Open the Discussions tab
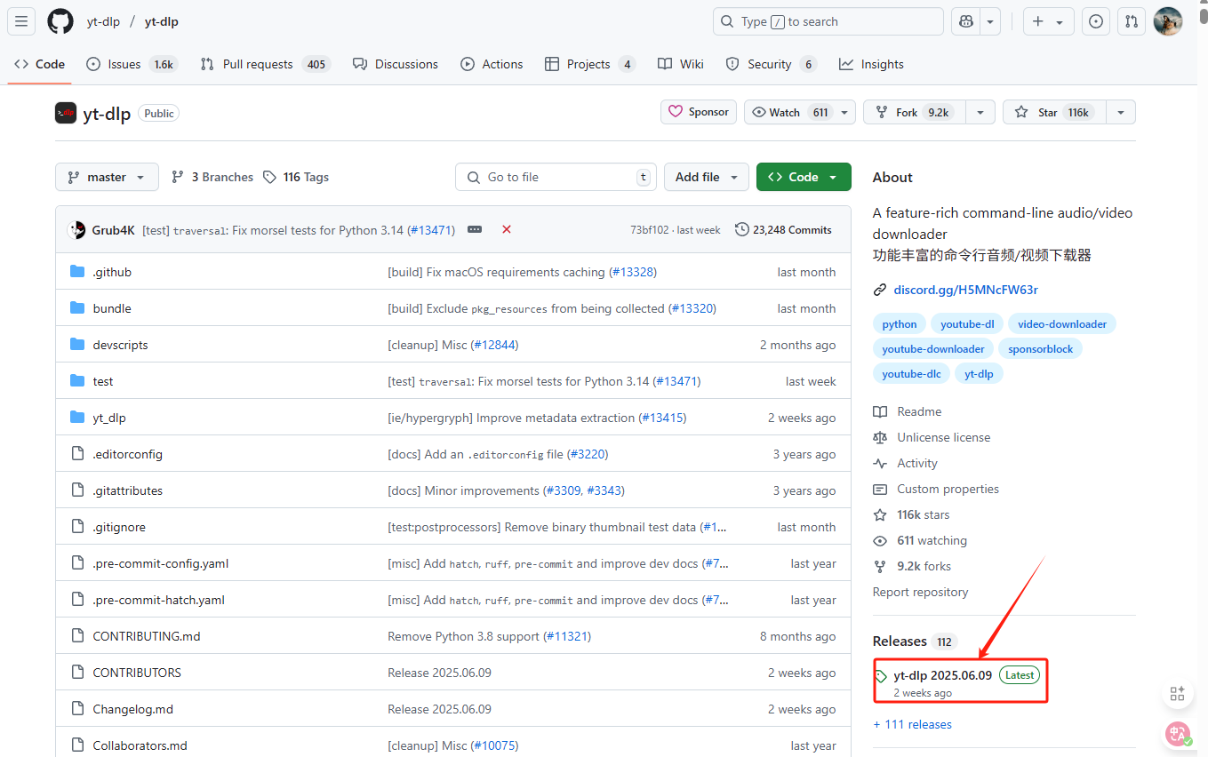1208x757 pixels. [x=396, y=64]
